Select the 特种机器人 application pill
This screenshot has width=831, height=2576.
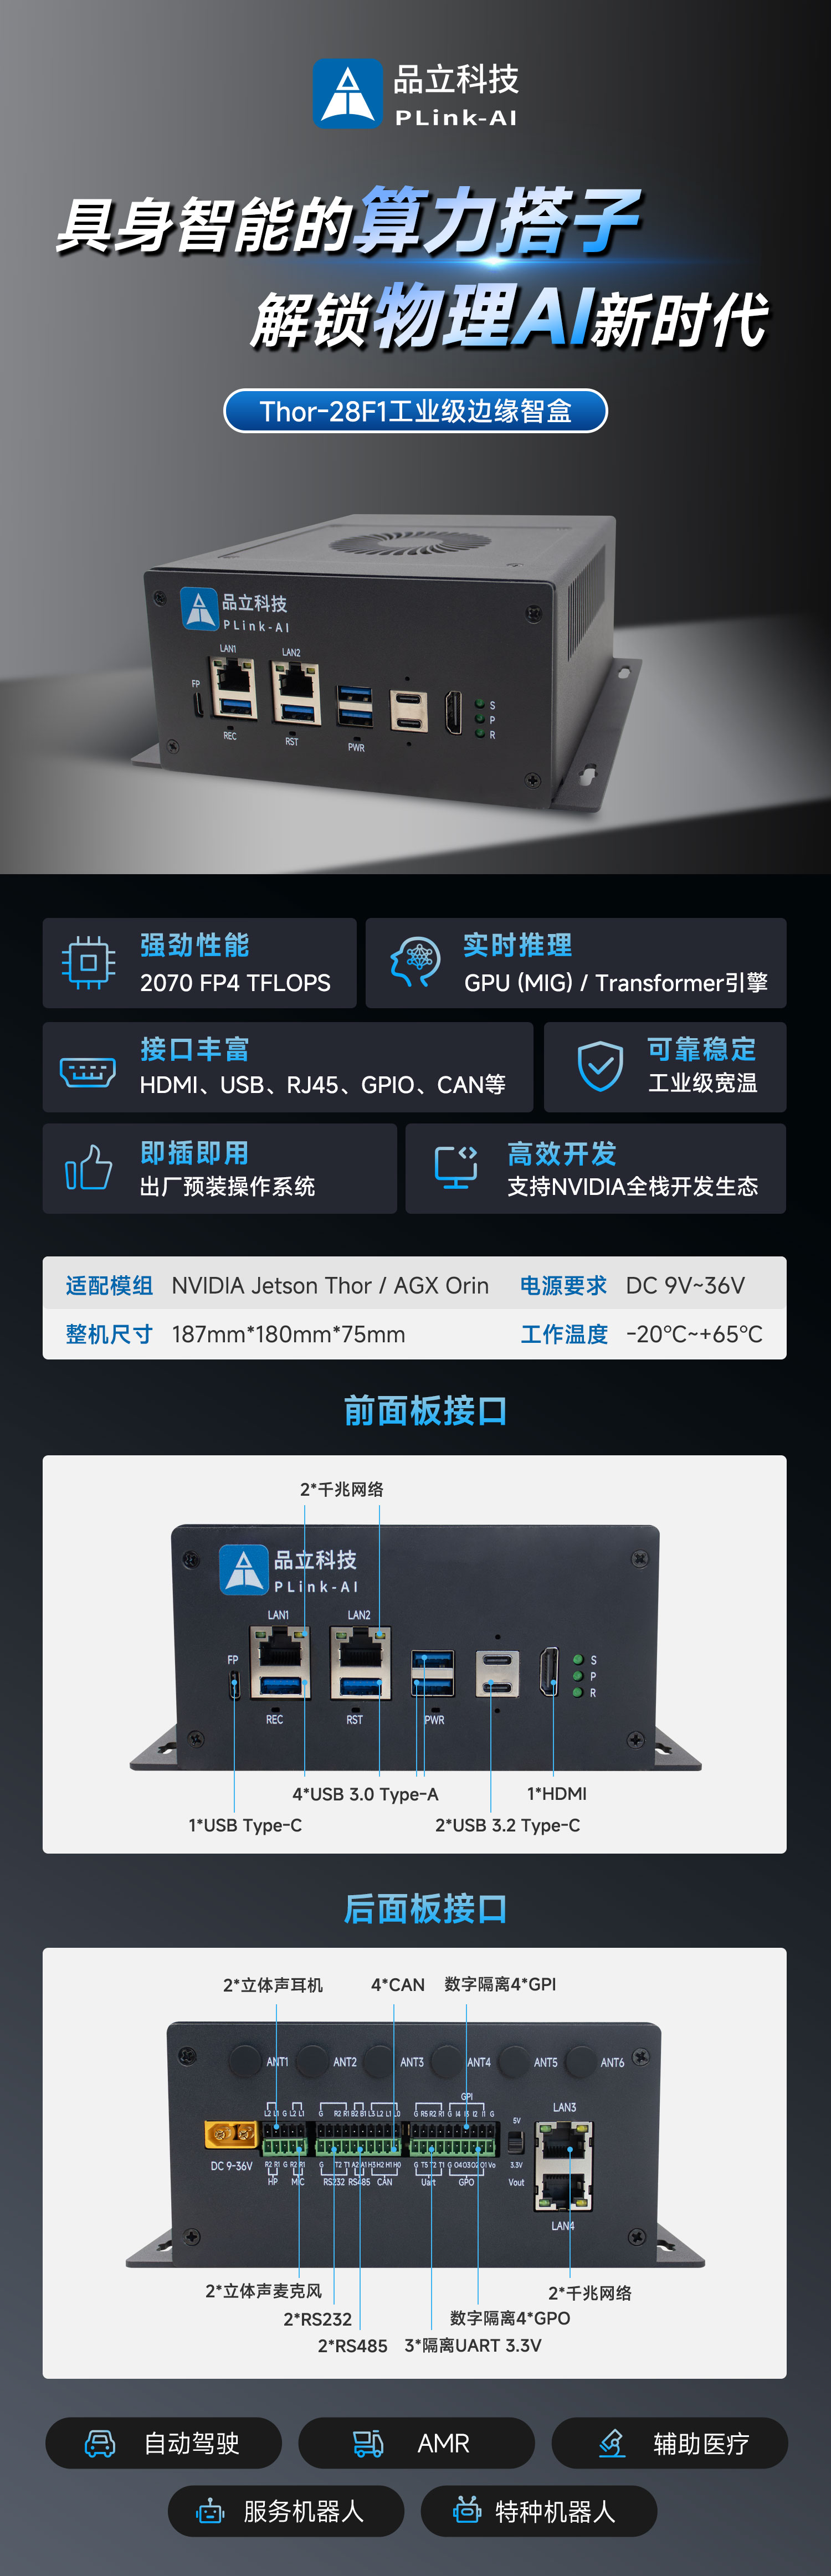click(x=539, y=2511)
